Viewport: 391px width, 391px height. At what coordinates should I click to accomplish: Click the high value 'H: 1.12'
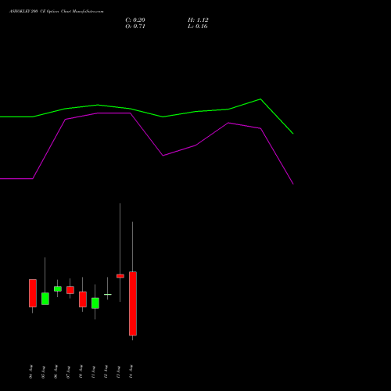click(198, 20)
